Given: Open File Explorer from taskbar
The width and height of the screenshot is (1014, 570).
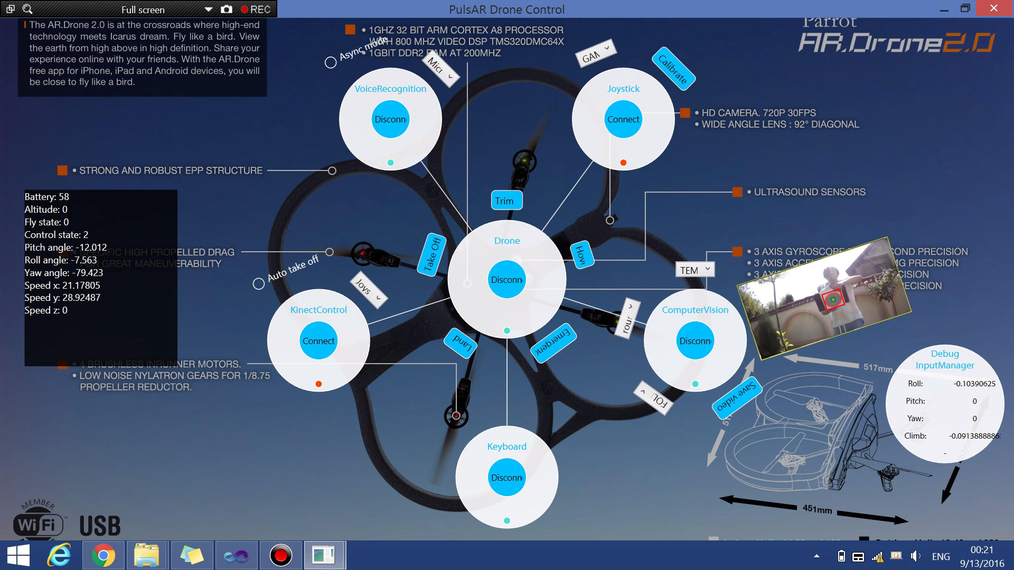Looking at the screenshot, I should (146, 556).
